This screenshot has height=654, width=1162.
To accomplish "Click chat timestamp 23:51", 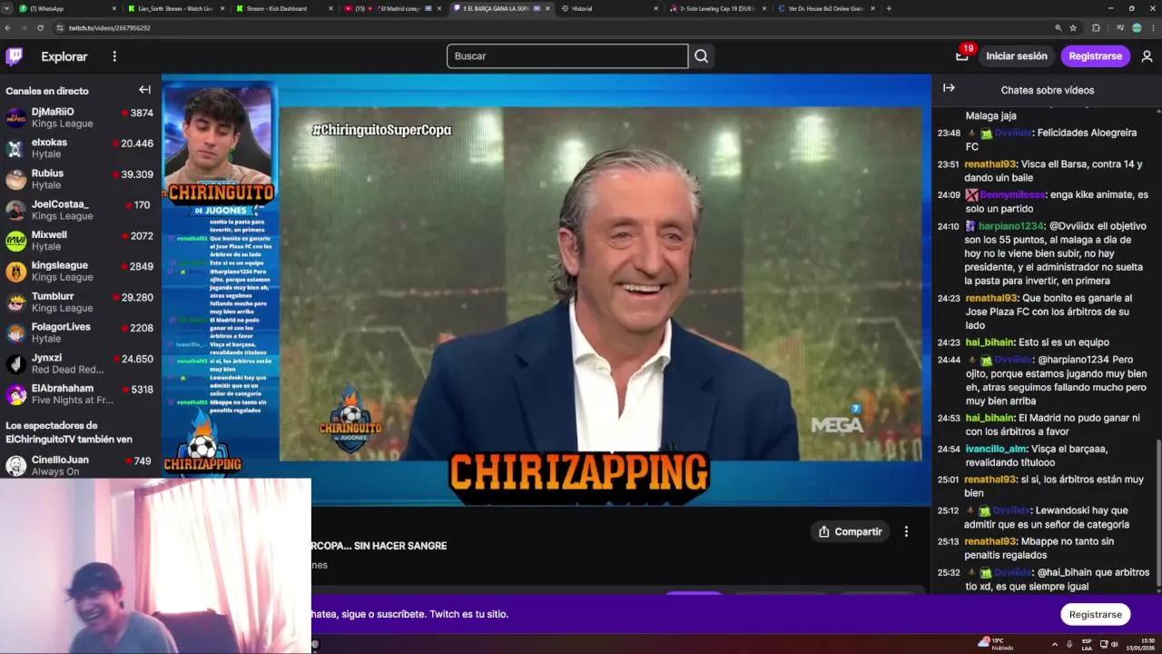I will coord(949,164).
